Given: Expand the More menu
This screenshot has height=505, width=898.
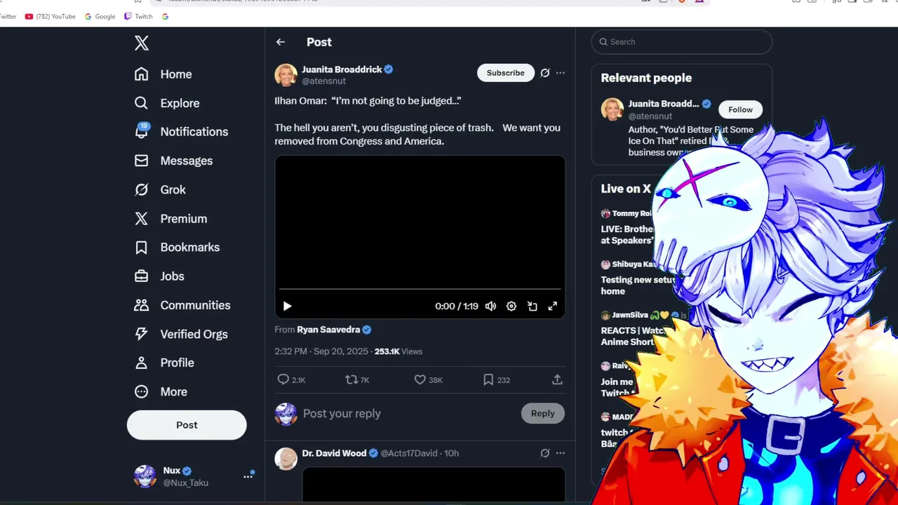Looking at the screenshot, I should pyautogui.click(x=161, y=391).
